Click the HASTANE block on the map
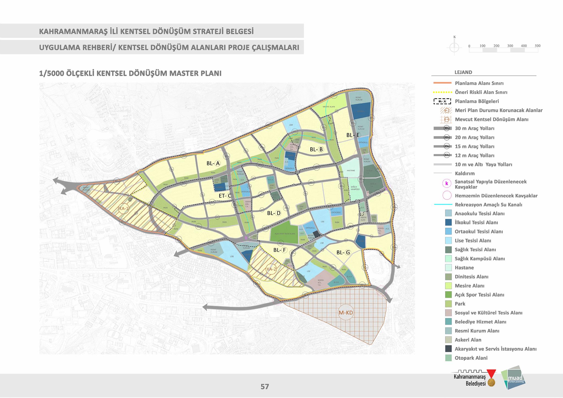 coord(351,171)
